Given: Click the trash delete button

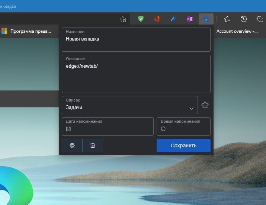Looking at the screenshot, I should 93,145.
